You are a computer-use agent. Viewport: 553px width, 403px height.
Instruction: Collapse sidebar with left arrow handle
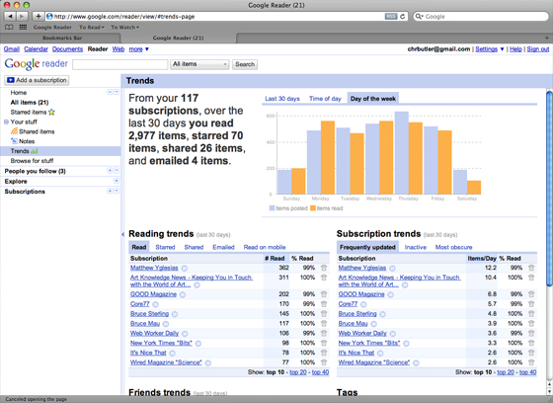point(122,234)
